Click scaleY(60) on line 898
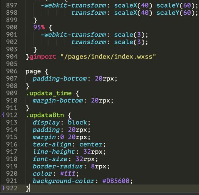199x195 pixels. [176, 13]
